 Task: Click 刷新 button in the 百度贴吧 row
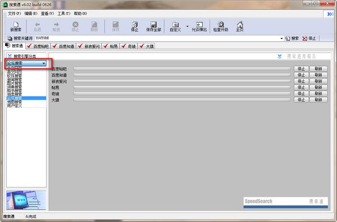(318, 68)
